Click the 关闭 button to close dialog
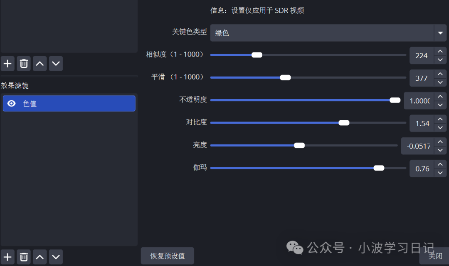 point(435,257)
